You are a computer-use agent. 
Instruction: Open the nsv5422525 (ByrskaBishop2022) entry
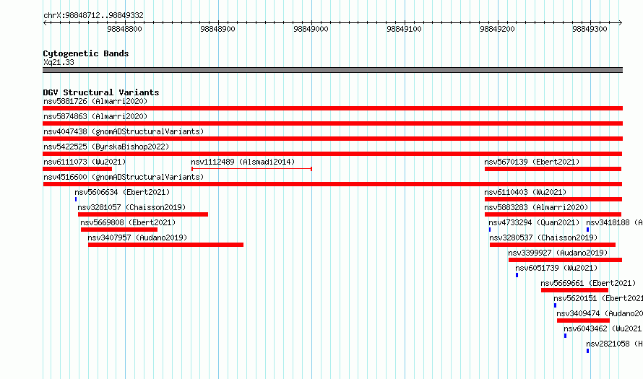106,147
